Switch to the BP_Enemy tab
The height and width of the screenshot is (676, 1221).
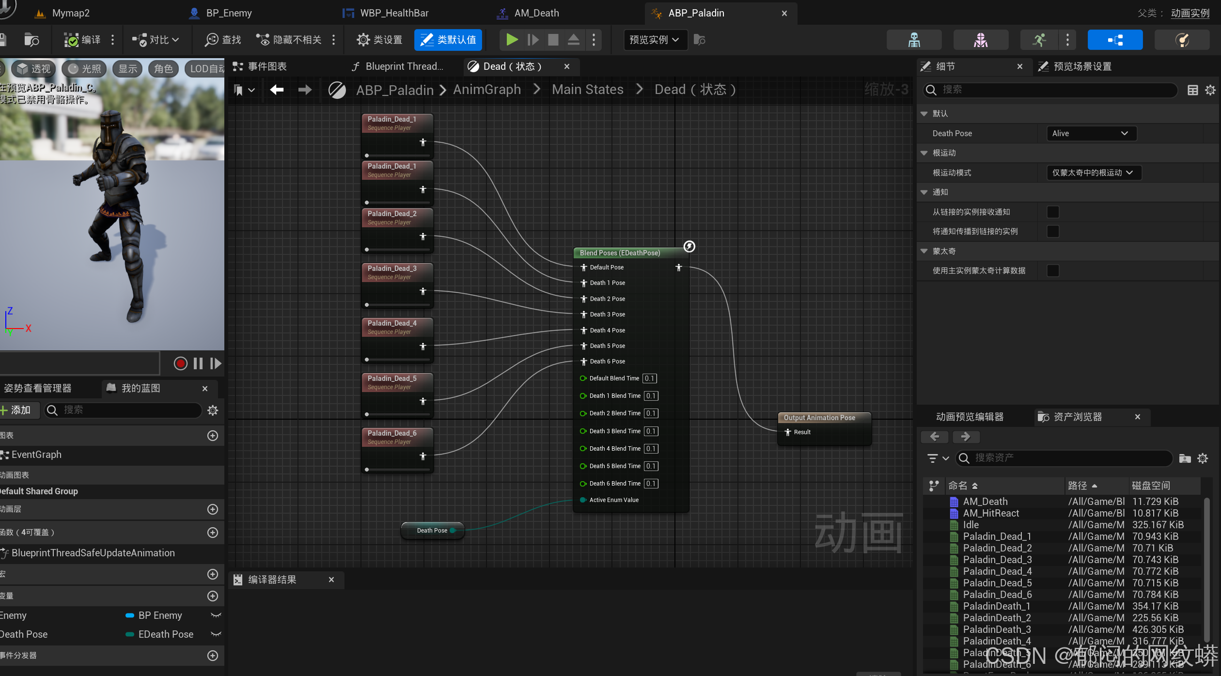coord(228,13)
